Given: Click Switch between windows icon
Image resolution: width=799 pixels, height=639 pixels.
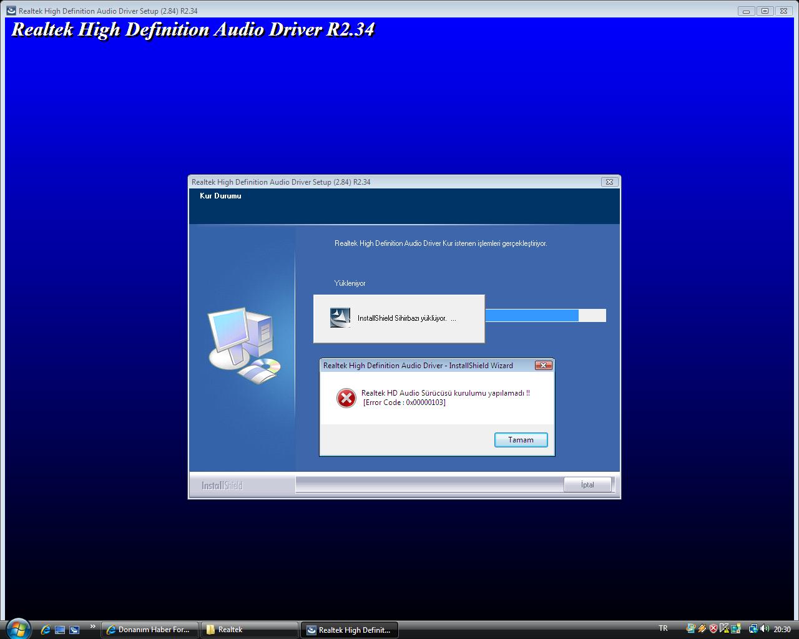Looking at the screenshot, I should click(x=74, y=630).
